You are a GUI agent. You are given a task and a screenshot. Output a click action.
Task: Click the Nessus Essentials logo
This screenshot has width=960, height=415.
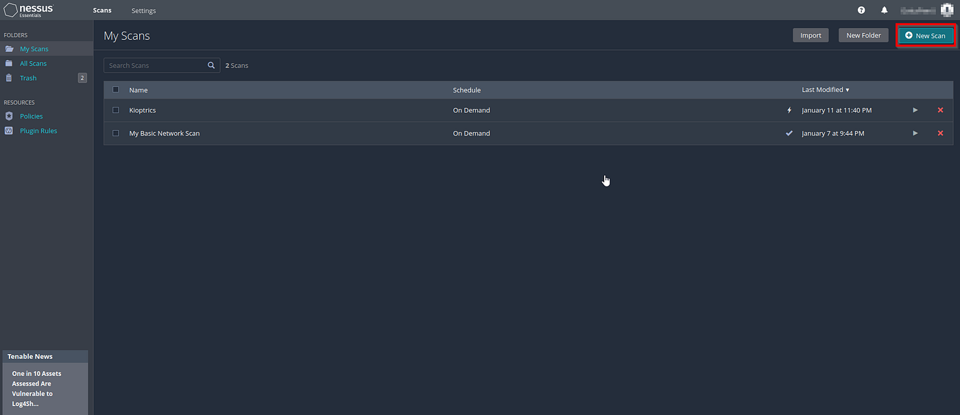(x=29, y=10)
